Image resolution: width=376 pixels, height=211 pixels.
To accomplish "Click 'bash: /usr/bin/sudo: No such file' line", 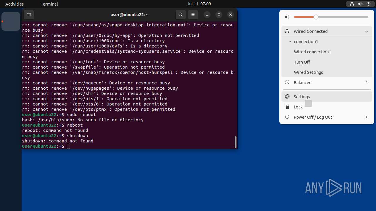I will (83, 120).
